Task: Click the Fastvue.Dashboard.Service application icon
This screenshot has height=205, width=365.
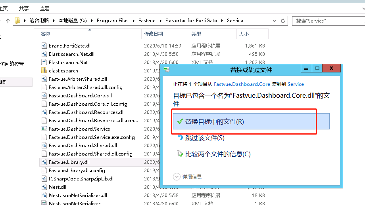Action: pos(44,129)
